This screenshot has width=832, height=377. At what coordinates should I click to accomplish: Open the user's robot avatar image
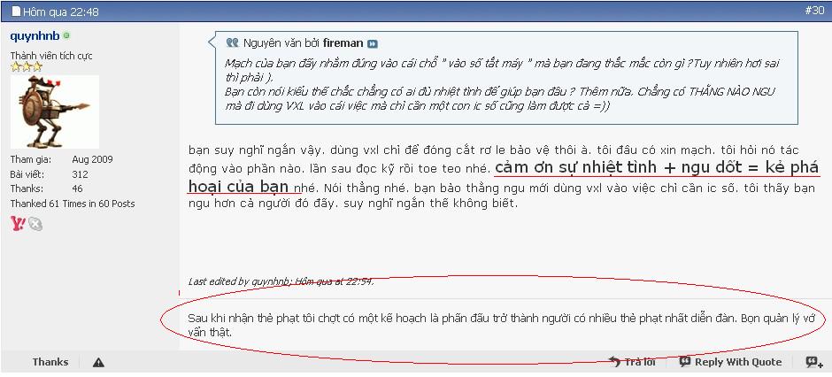tap(55, 112)
